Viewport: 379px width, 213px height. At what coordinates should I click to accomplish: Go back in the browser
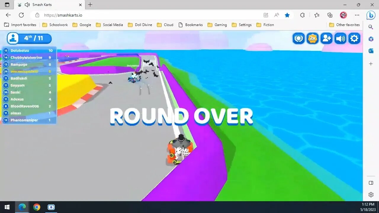click(x=8, y=15)
